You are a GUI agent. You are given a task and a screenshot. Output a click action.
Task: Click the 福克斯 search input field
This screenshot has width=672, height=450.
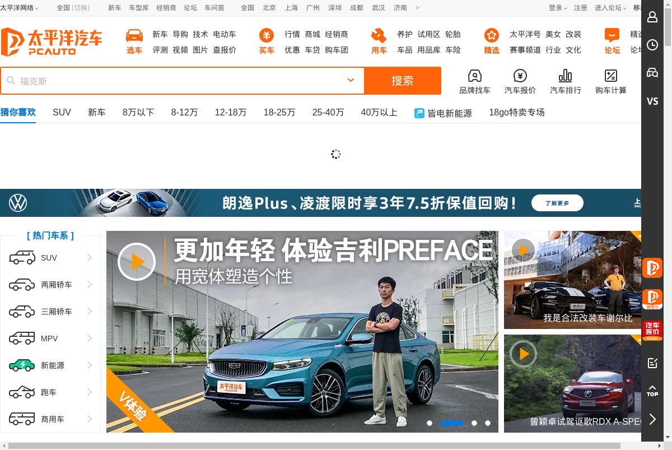pyautogui.click(x=182, y=81)
